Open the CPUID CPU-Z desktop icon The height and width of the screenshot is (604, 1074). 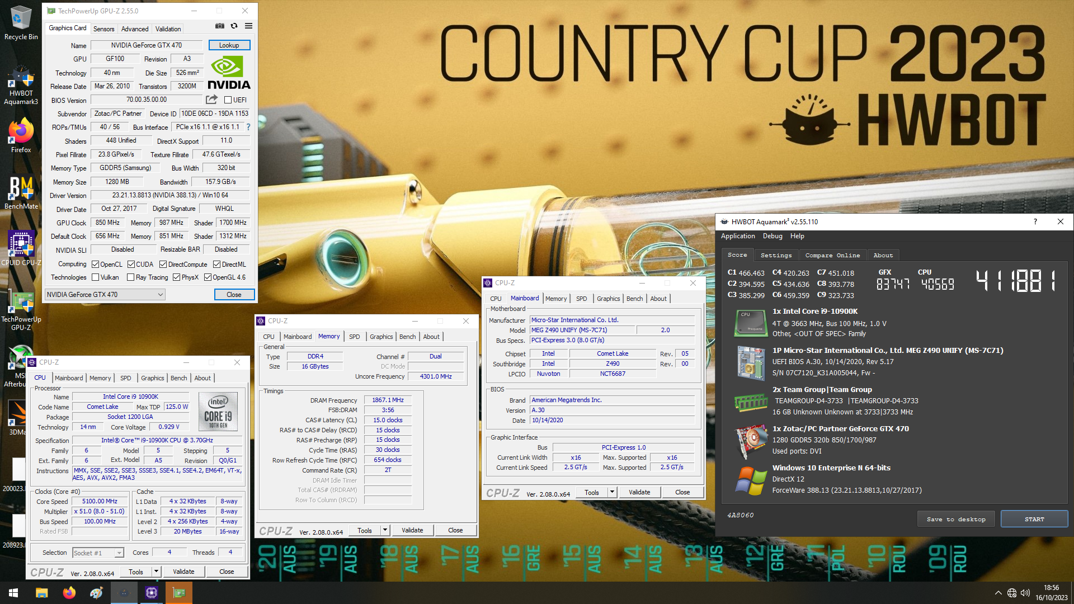21,248
